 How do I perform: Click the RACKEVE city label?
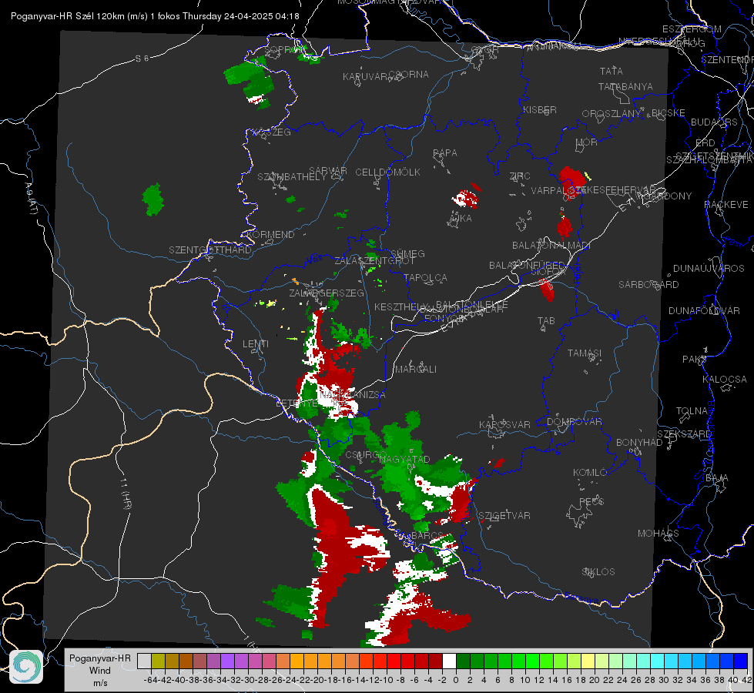point(726,205)
